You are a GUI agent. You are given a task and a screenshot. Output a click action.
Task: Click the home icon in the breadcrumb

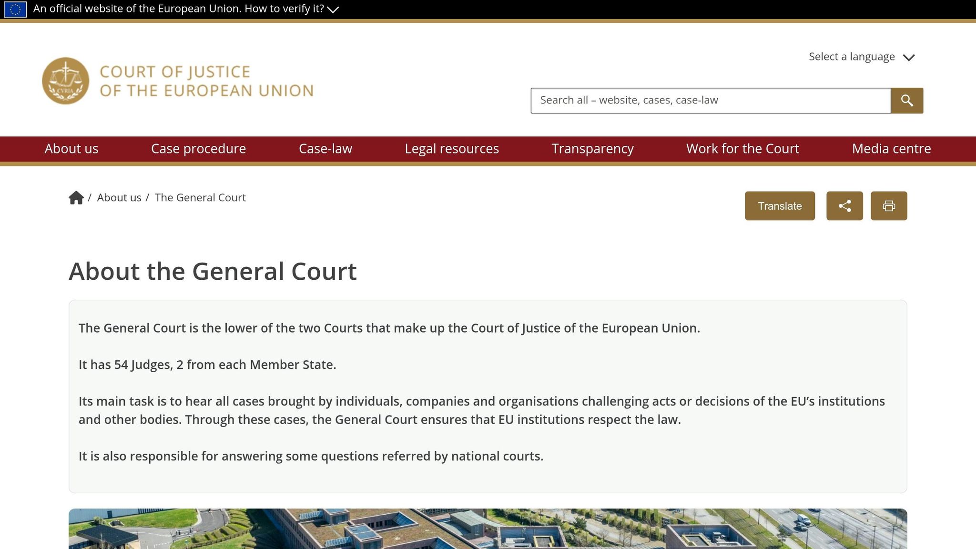(77, 197)
